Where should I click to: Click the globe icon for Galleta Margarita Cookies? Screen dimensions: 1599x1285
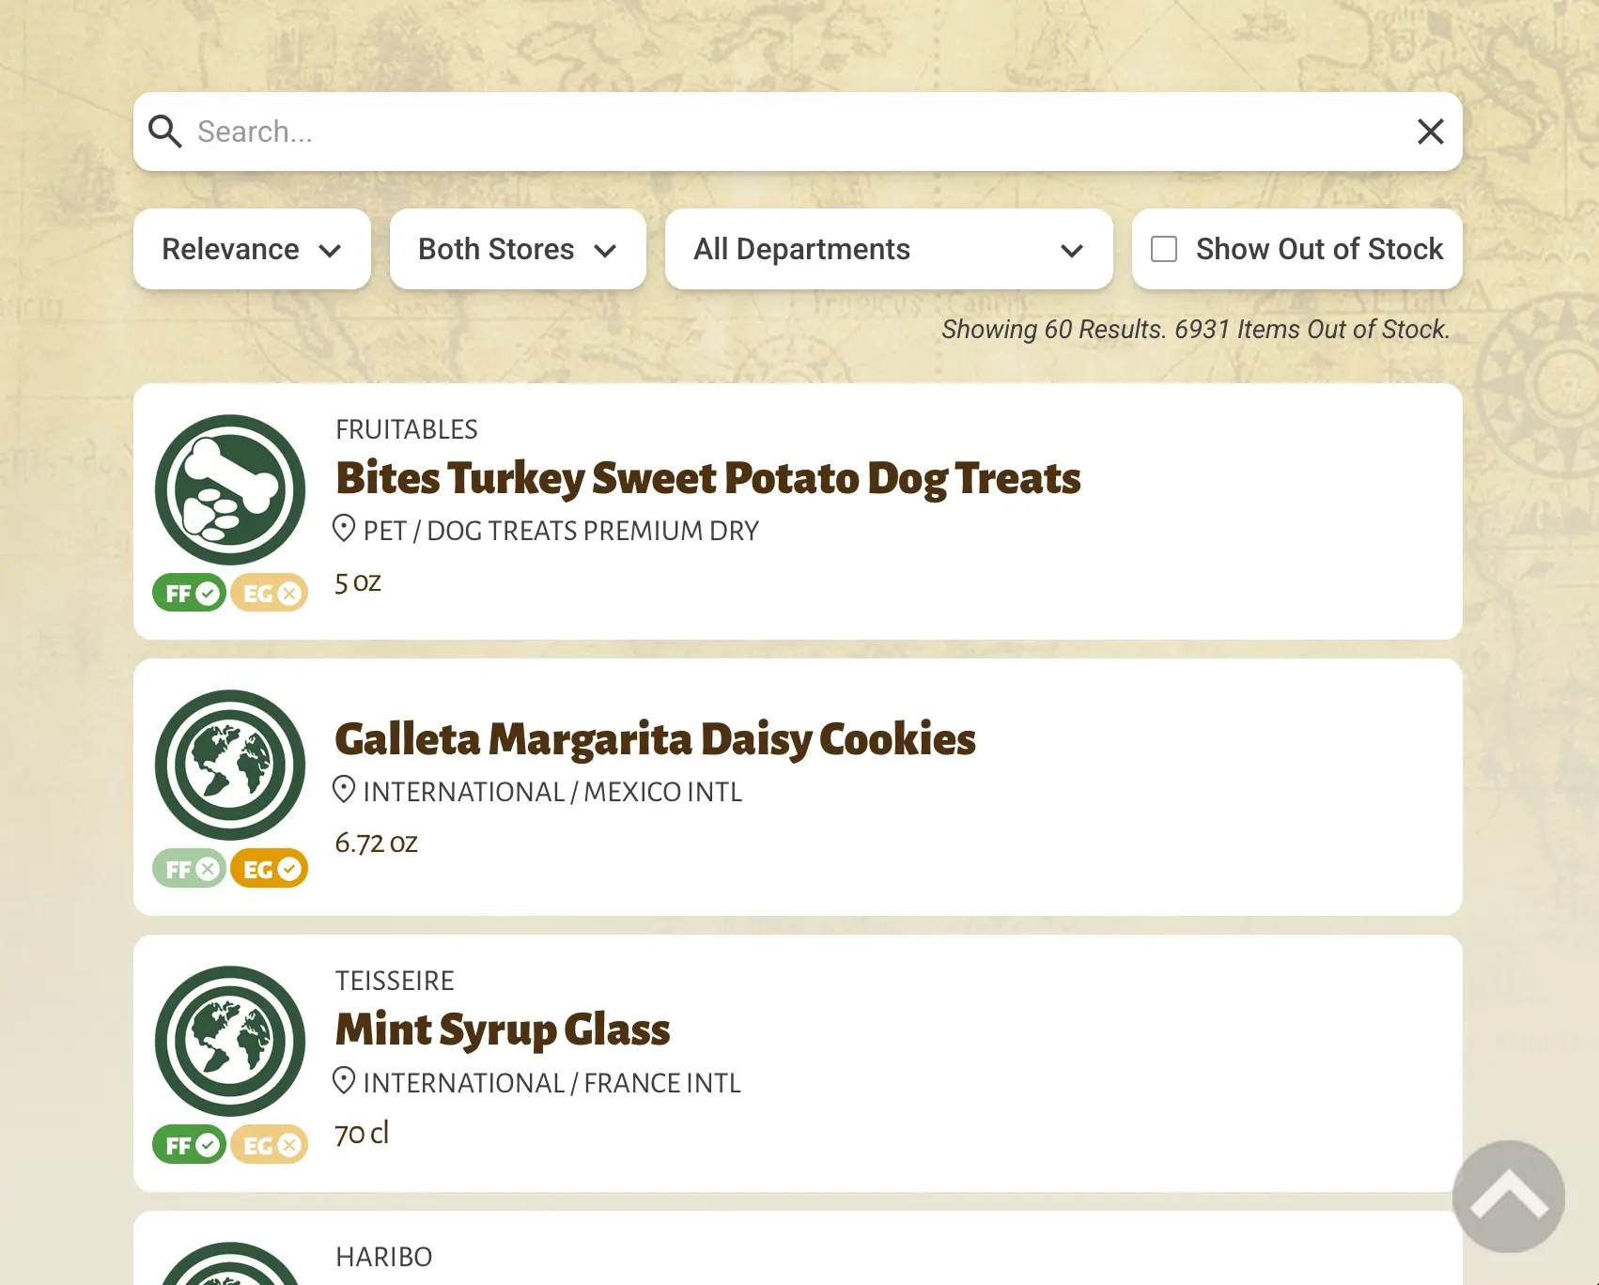pyautogui.click(x=230, y=765)
